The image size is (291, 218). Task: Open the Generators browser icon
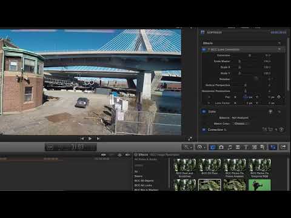coord(255,147)
